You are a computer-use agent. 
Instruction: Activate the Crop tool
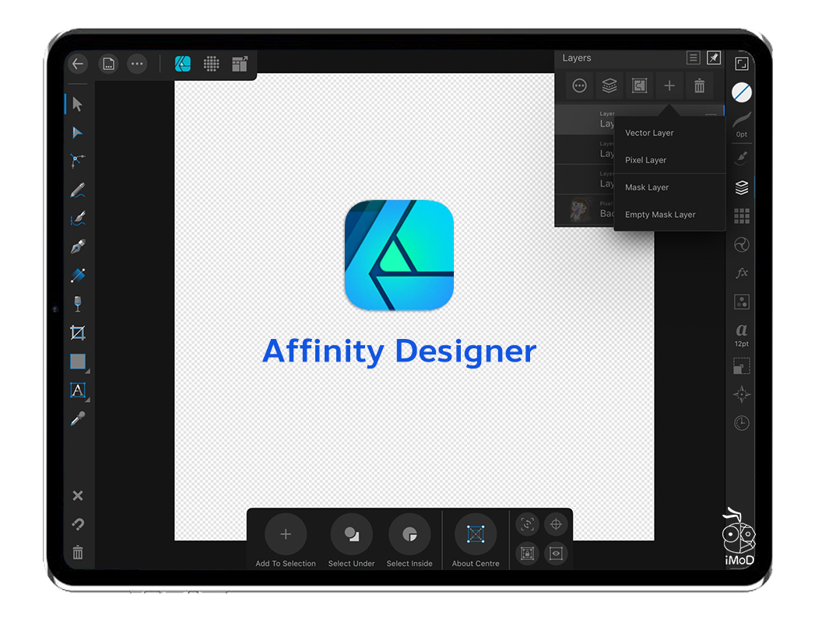[x=77, y=333]
